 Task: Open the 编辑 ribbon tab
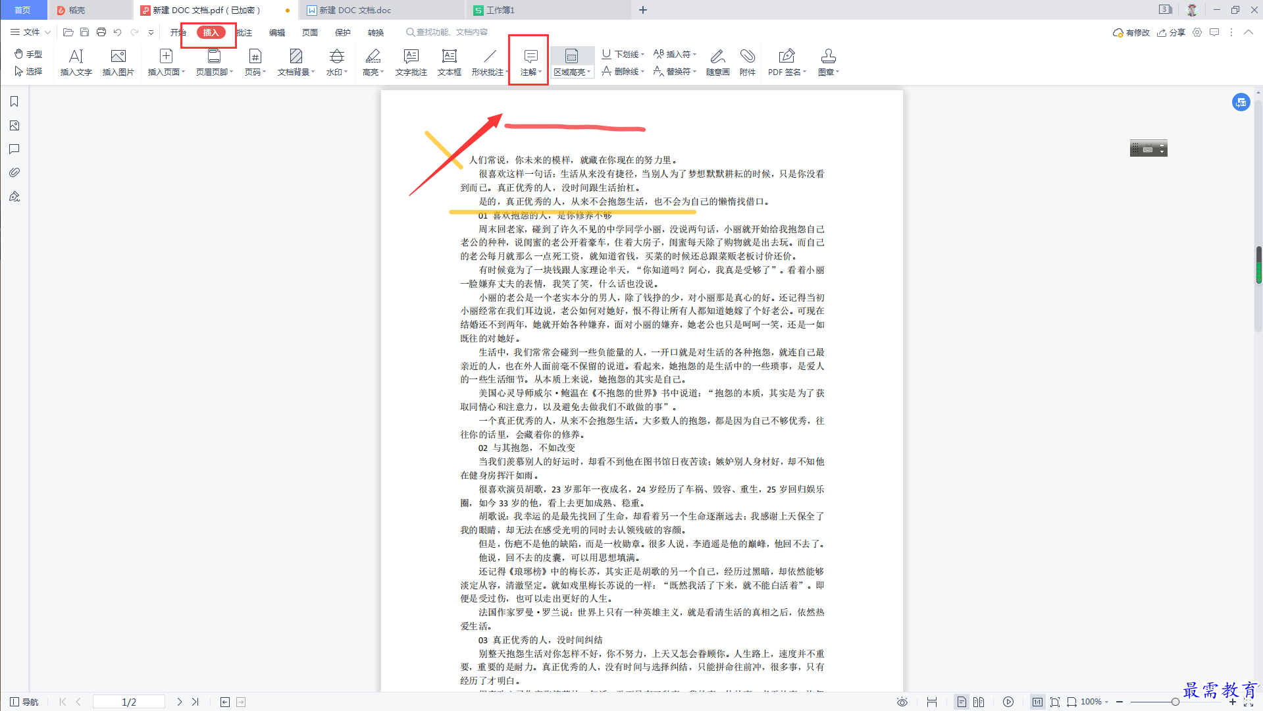click(x=277, y=32)
